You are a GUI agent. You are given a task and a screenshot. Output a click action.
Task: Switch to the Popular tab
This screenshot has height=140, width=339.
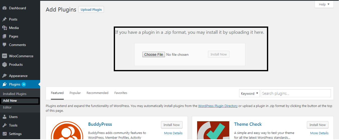click(x=75, y=93)
